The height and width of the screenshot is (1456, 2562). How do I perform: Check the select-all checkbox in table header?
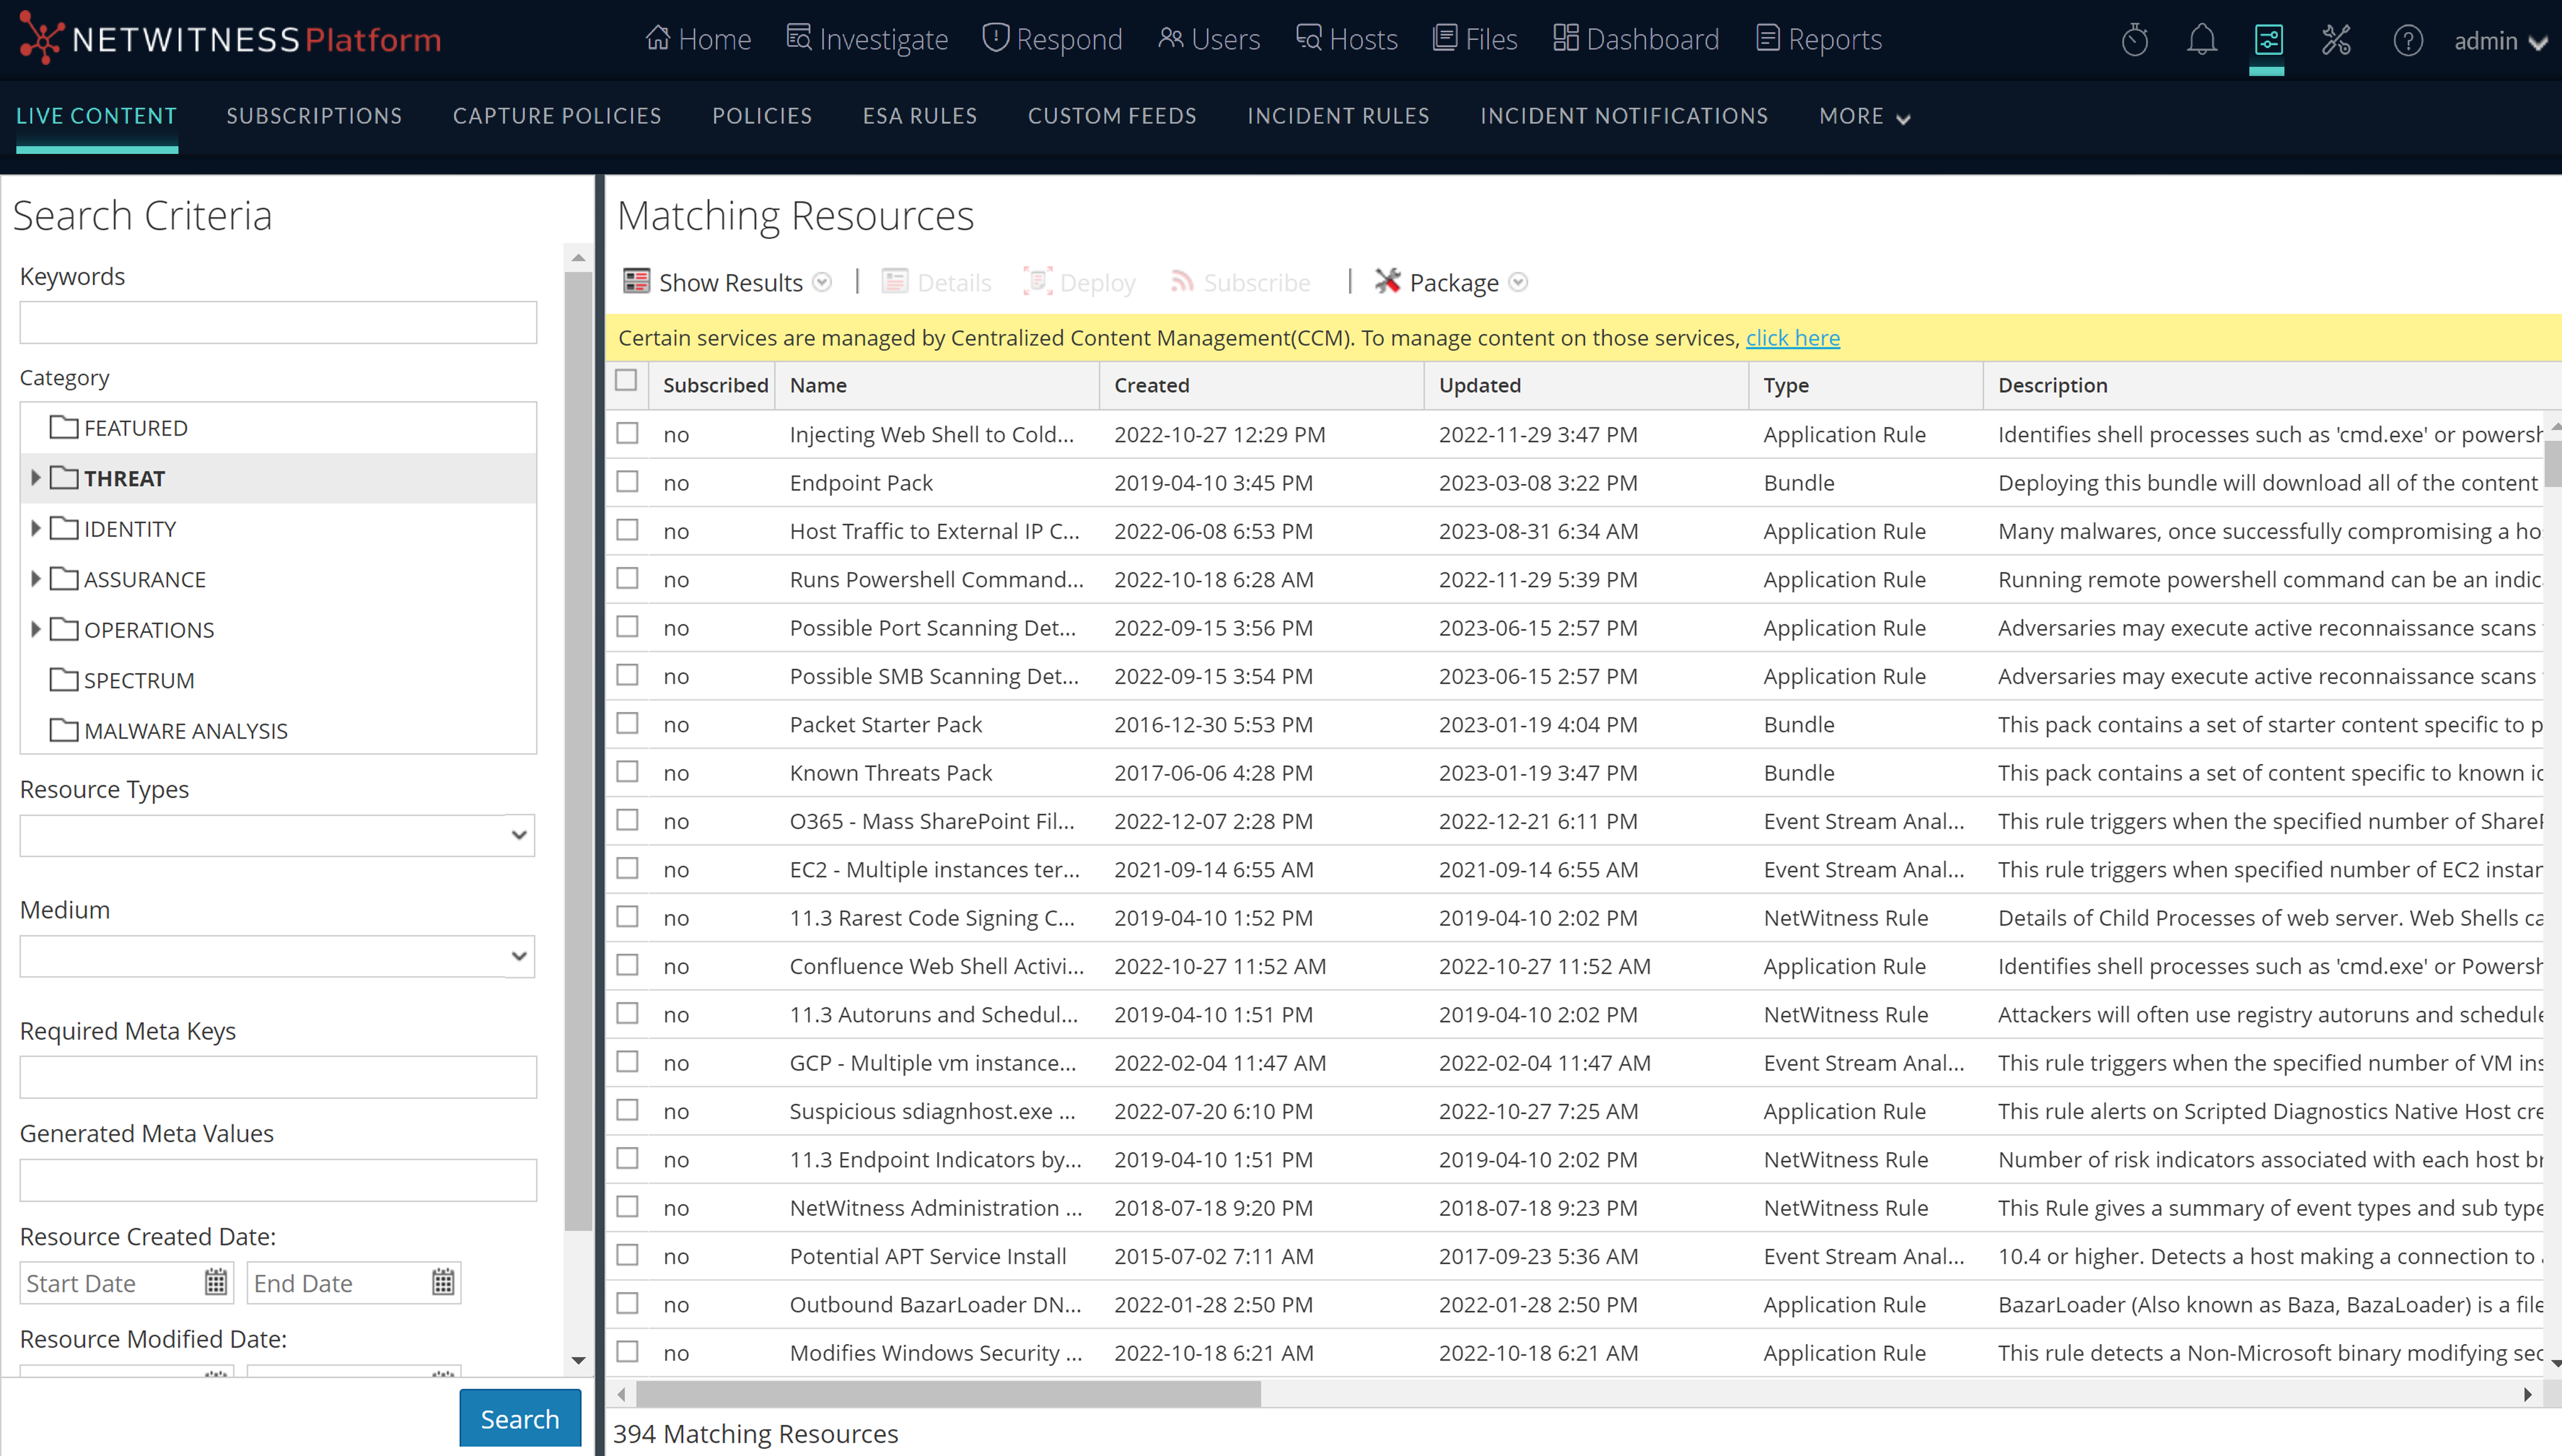(627, 381)
